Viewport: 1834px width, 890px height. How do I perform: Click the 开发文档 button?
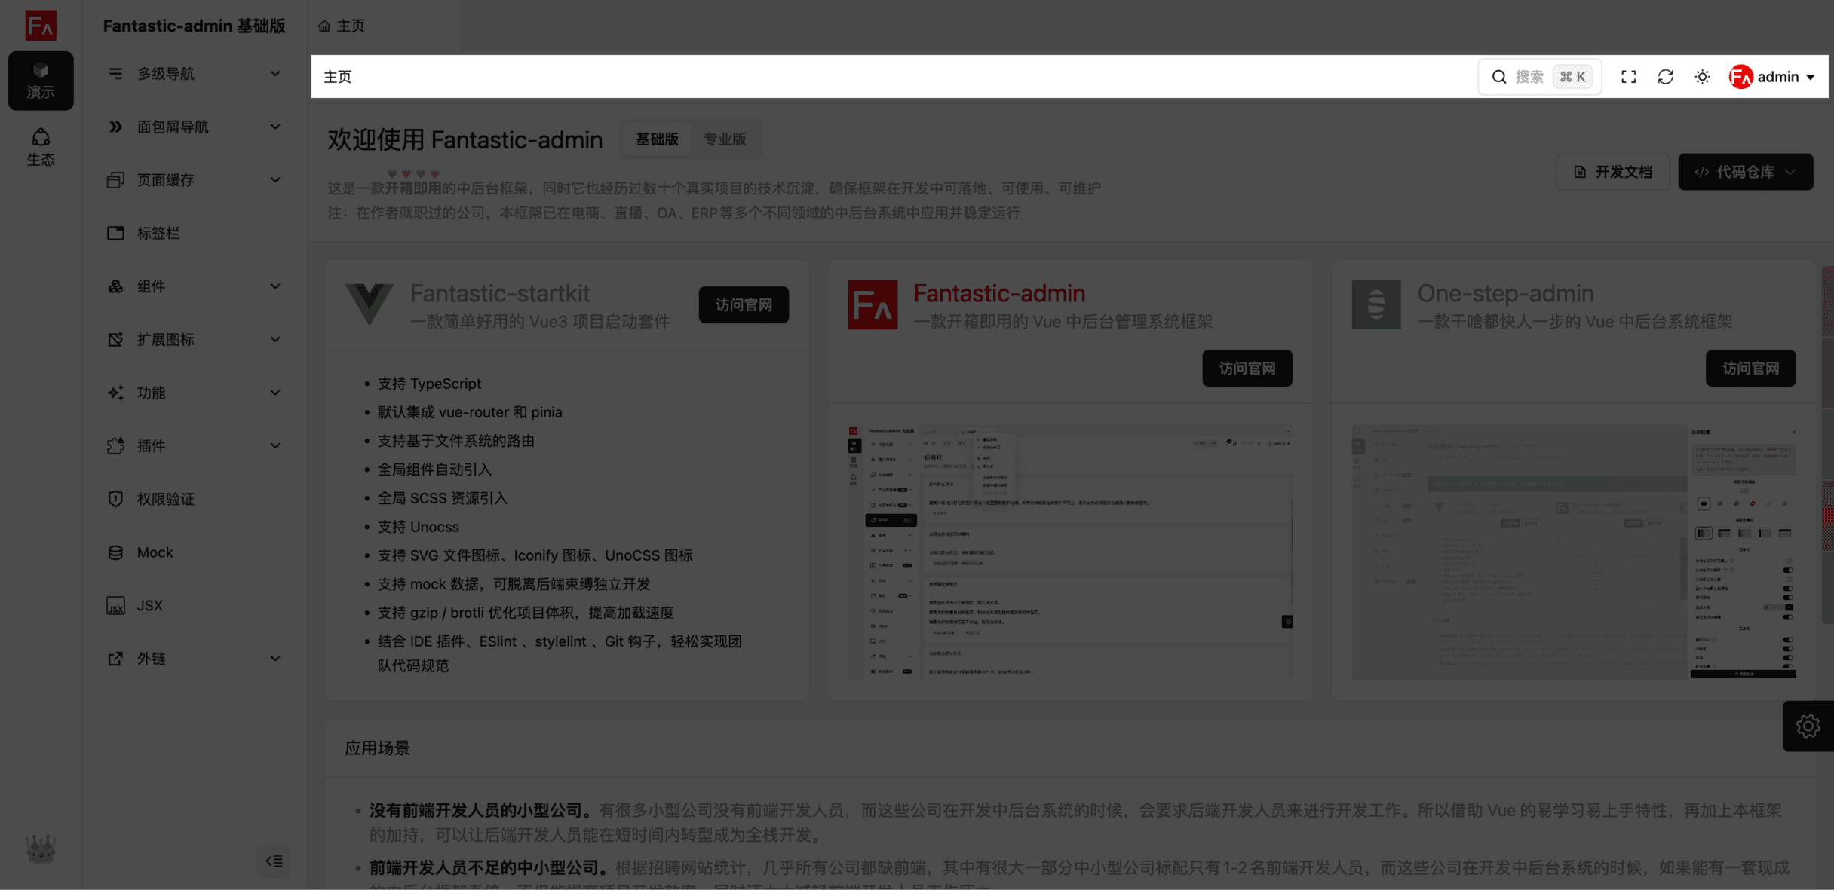pyautogui.click(x=1612, y=172)
